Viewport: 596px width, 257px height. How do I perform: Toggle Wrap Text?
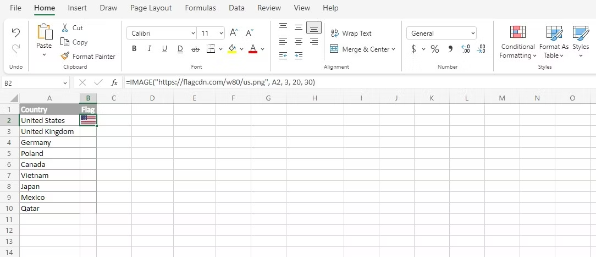coord(351,33)
